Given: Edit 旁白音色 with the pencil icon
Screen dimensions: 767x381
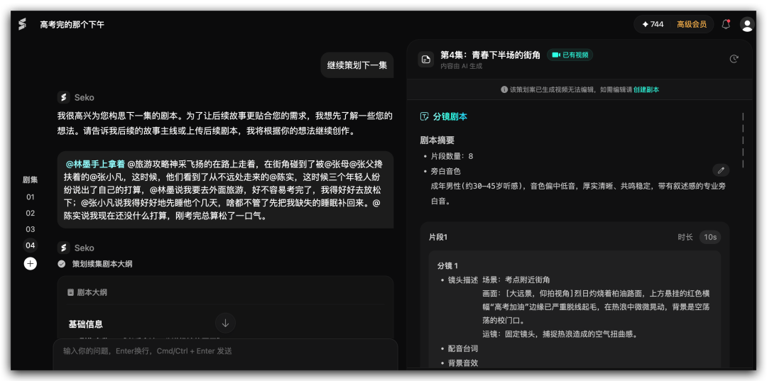Looking at the screenshot, I should [721, 170].
